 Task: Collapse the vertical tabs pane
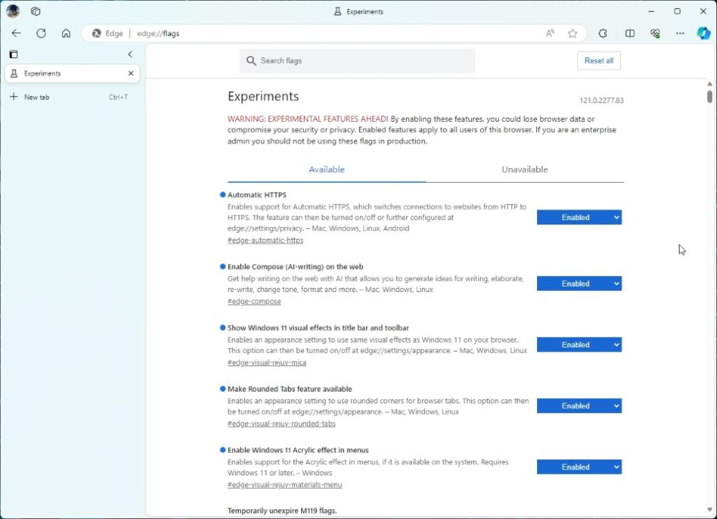pyautogui.click(x=130, y=54)
